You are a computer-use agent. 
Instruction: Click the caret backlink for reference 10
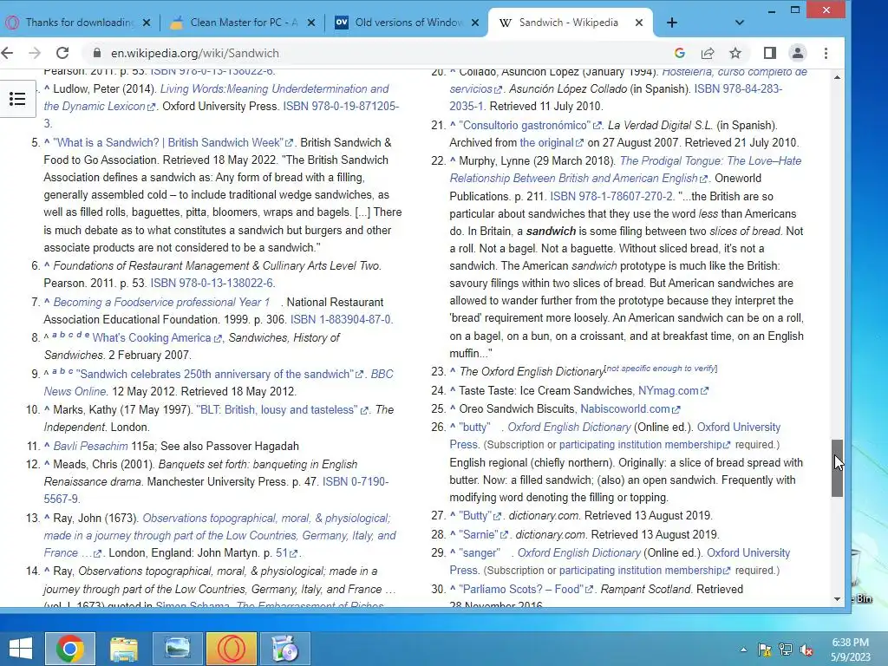tap(47, 409)
